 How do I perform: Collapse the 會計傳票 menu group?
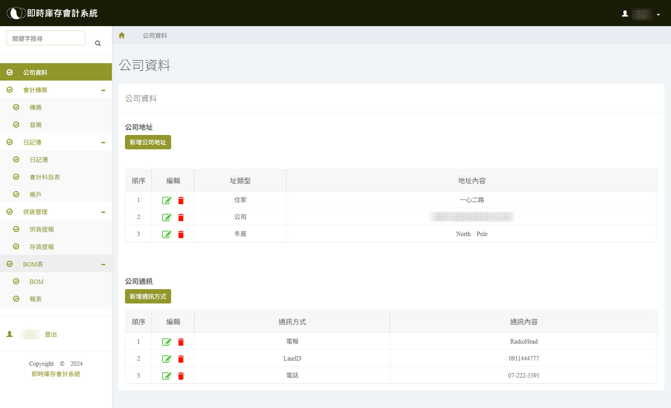click(103, 90)
